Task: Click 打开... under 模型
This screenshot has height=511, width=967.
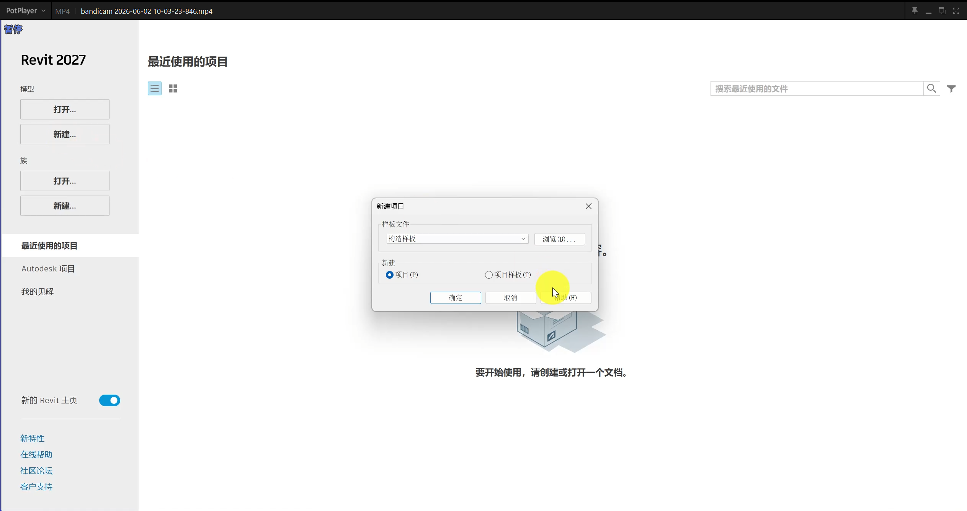Action: click(x=65, y=109)
